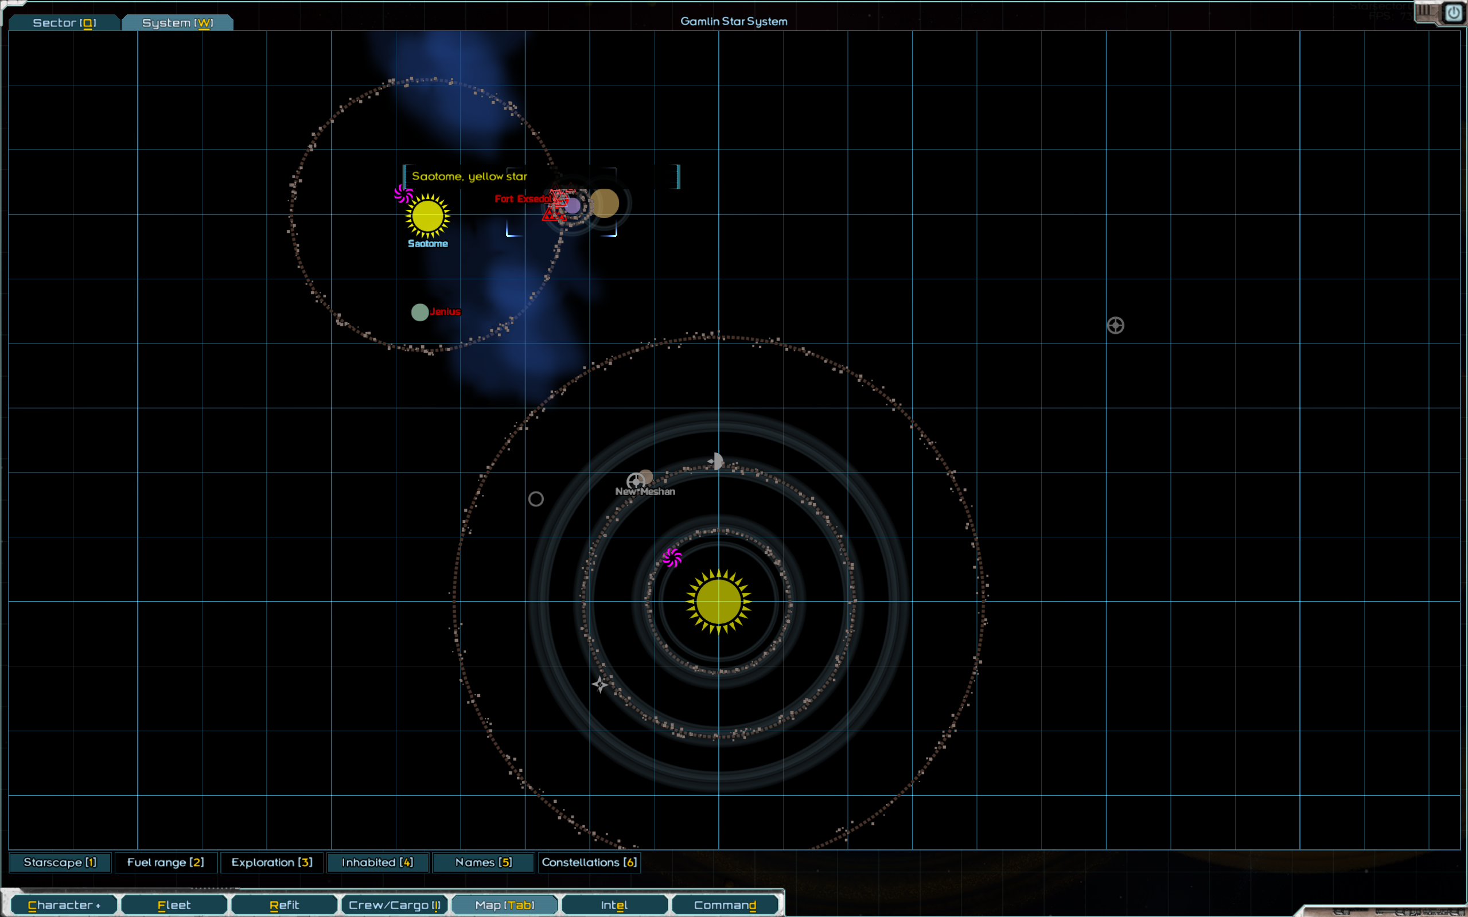Switch to the Sector [Q] tab
The width and height of the screenshot is (1468, 917).
[64, 23]
